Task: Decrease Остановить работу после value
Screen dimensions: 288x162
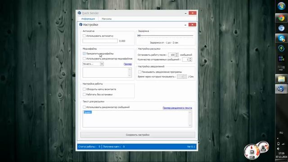Action: [177, 56]
